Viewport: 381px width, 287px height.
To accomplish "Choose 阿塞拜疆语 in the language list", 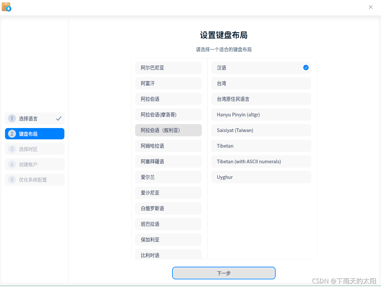I will pos(168,161).
